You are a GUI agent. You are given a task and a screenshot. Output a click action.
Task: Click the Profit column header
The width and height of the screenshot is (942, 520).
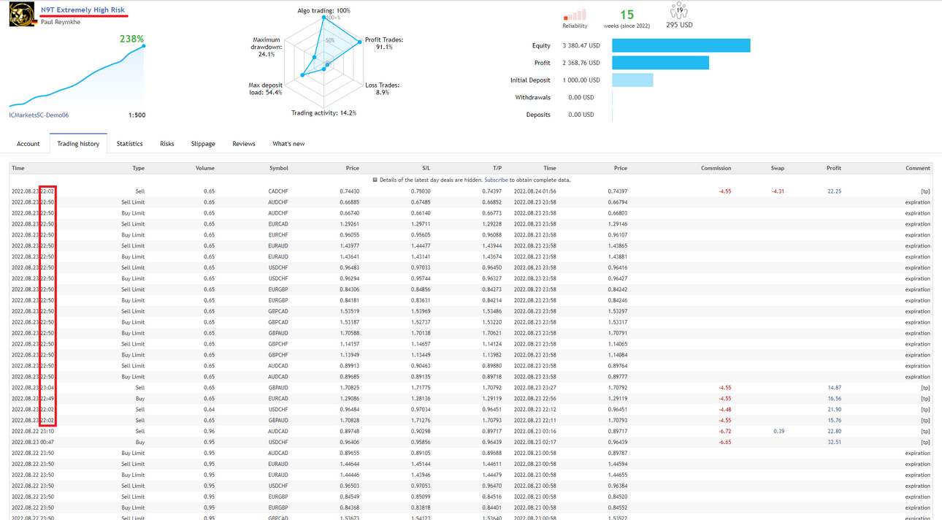pyautogui.click(x=833, y=168)
